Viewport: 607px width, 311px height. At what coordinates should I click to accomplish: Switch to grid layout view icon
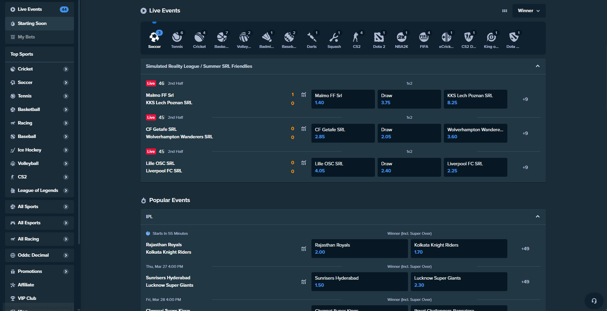click(x=505, y=11)
